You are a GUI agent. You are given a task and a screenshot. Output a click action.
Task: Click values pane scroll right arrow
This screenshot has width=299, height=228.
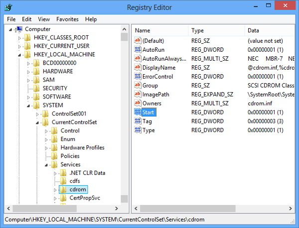290,209
